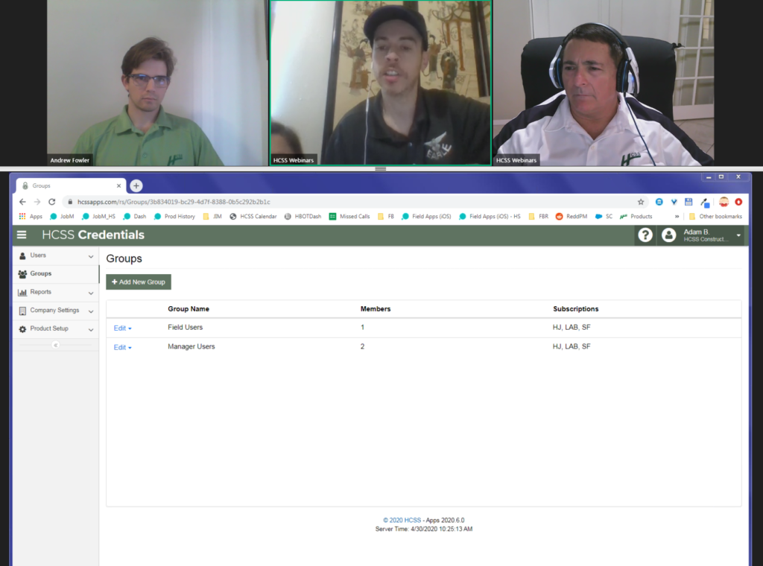Open the SC bookmark

point(604,217)
